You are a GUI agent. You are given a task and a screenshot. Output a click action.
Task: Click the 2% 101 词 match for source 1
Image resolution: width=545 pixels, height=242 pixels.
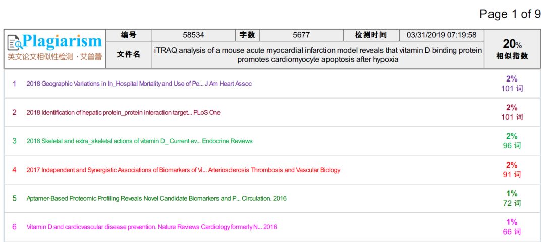pyautogui.click(x=512, y=84)
